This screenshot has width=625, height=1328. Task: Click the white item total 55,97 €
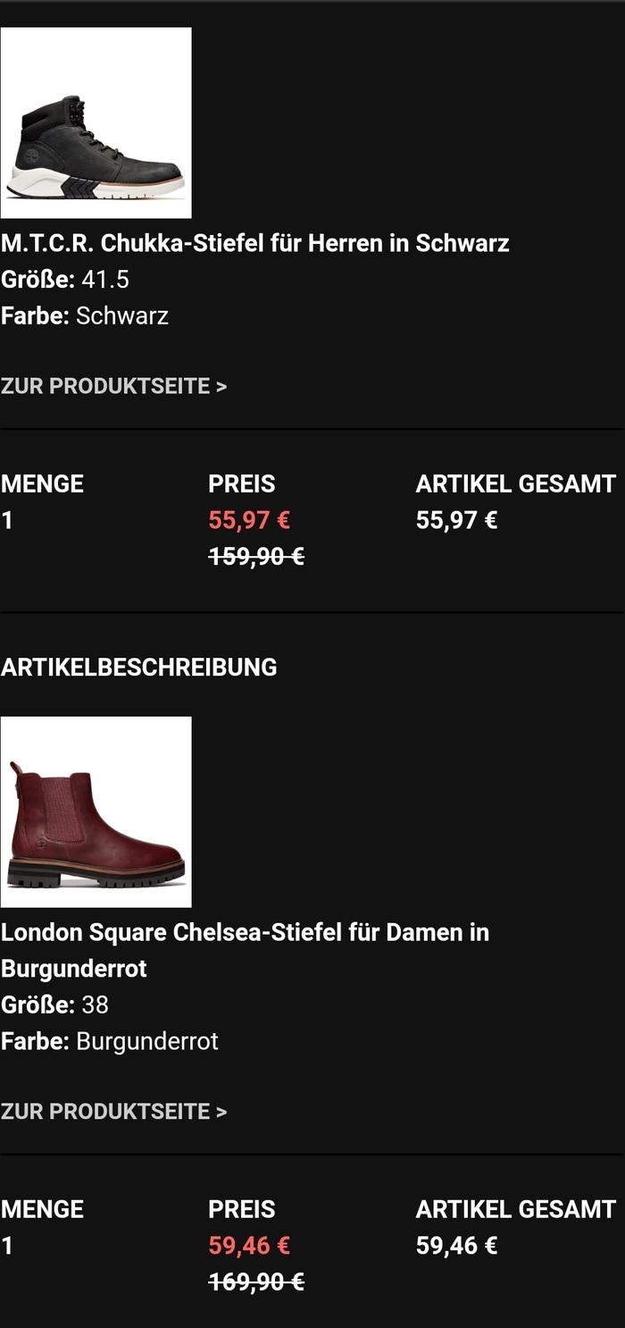456,520
